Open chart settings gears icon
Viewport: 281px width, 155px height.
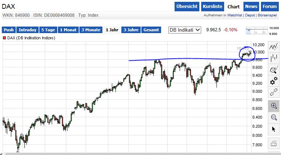point(273,82)
